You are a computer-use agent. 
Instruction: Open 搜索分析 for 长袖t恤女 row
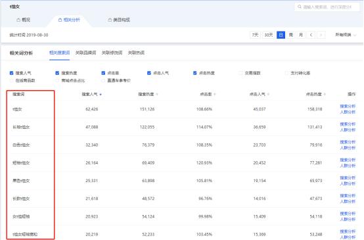pos(348,124)
